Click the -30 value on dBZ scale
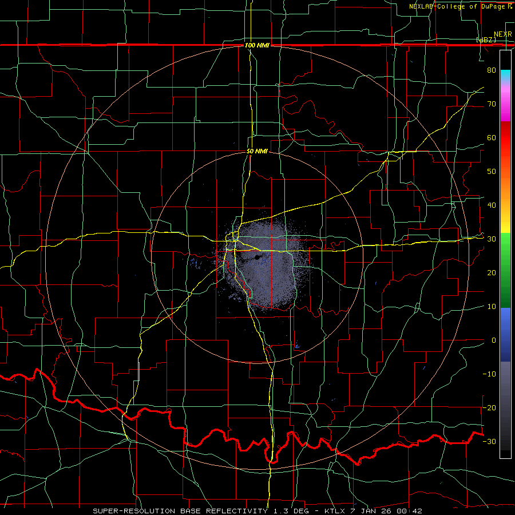This screenshot has height=515, width=515. [489, 441]
